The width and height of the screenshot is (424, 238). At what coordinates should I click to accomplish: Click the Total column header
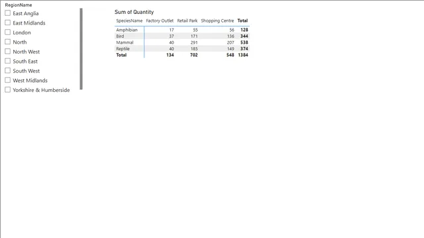point(242,20)
